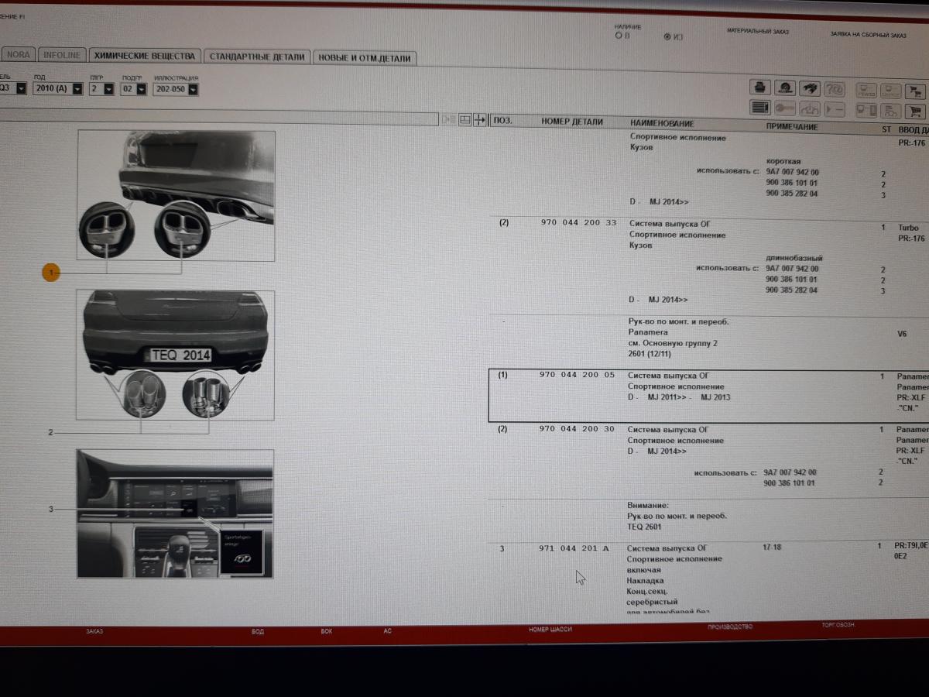Expand the ИЛЛЮСТРАЦИЯ dropdown 202-050
Image resolution: width=929 pixels, height=697 pixels.
192,89
